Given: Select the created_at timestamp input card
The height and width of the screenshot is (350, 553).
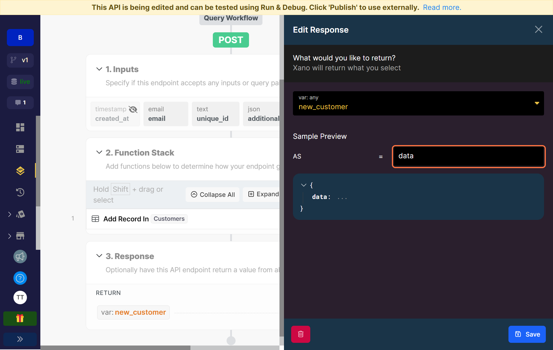Looking at the screenshot, I should [115, 114].
